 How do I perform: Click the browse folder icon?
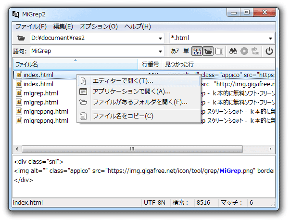point(21,38)
